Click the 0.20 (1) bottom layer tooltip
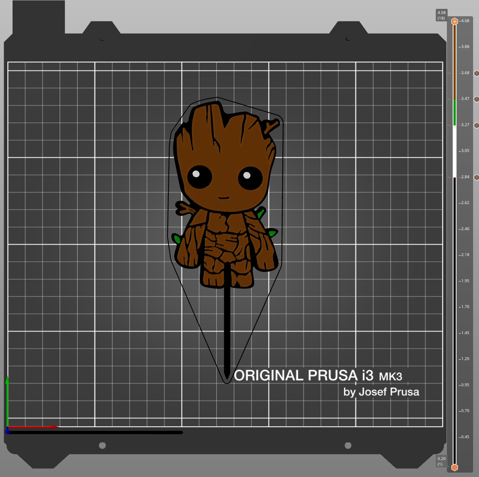This screenshot has height=477, width=479. tap(441, 461)
